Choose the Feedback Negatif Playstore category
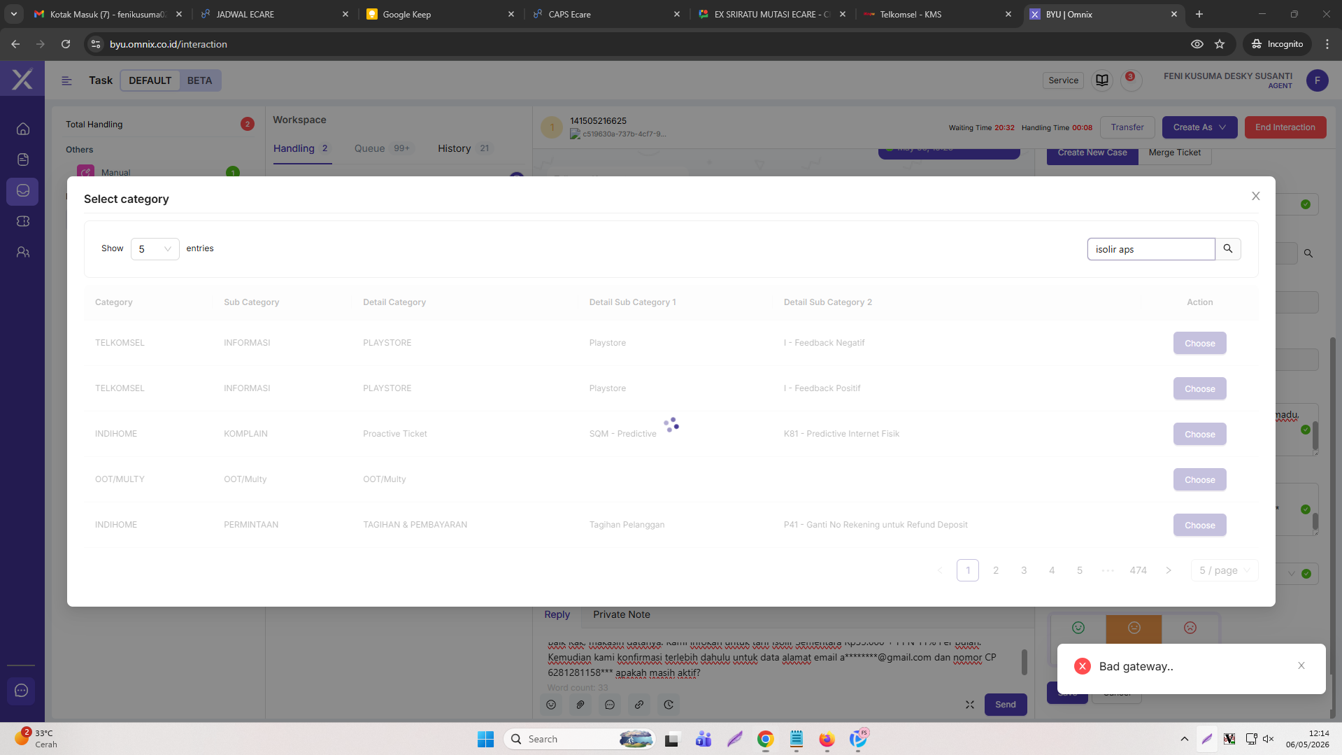The width and height of the screenshot is (1342, 755). click(x=1199, y=343)
